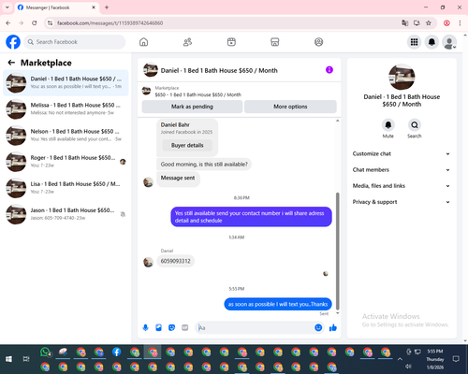The width and height of the screenshot is (468, 374).
Task: Choose a GIF from the composer
Action: 185,327
